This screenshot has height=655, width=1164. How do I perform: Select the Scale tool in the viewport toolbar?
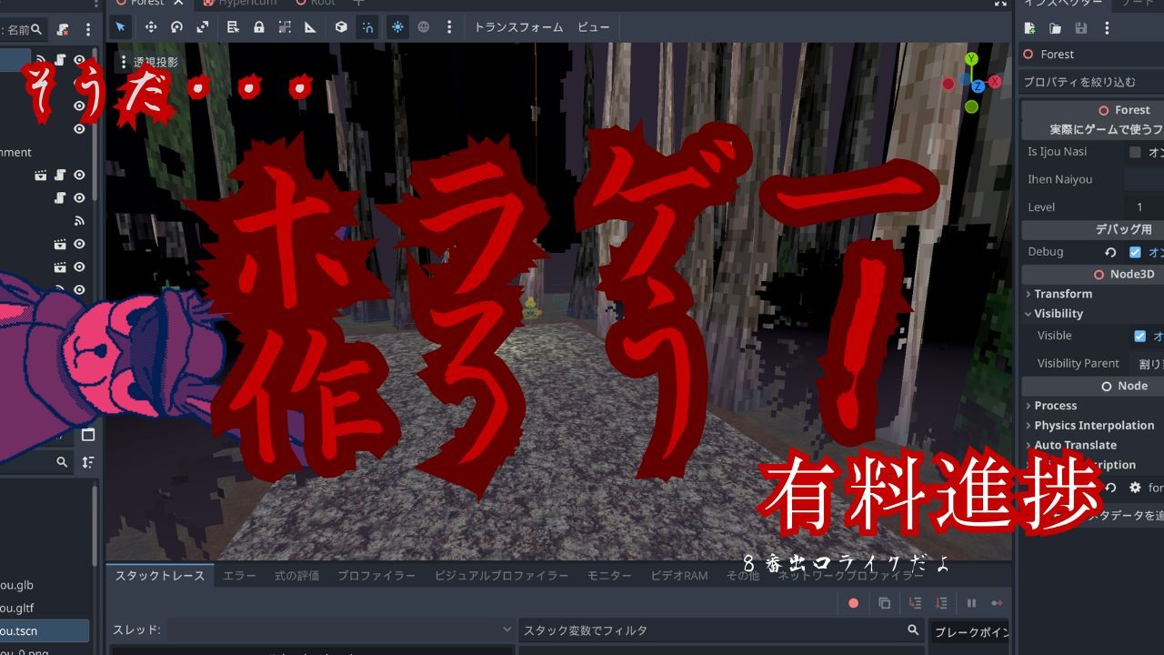tap(202, 26)
